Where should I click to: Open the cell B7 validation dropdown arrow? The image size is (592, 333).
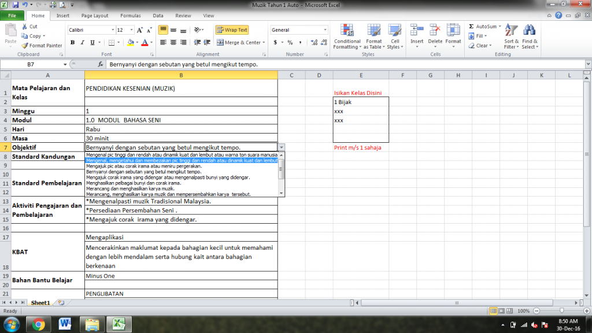coord(282,147)
